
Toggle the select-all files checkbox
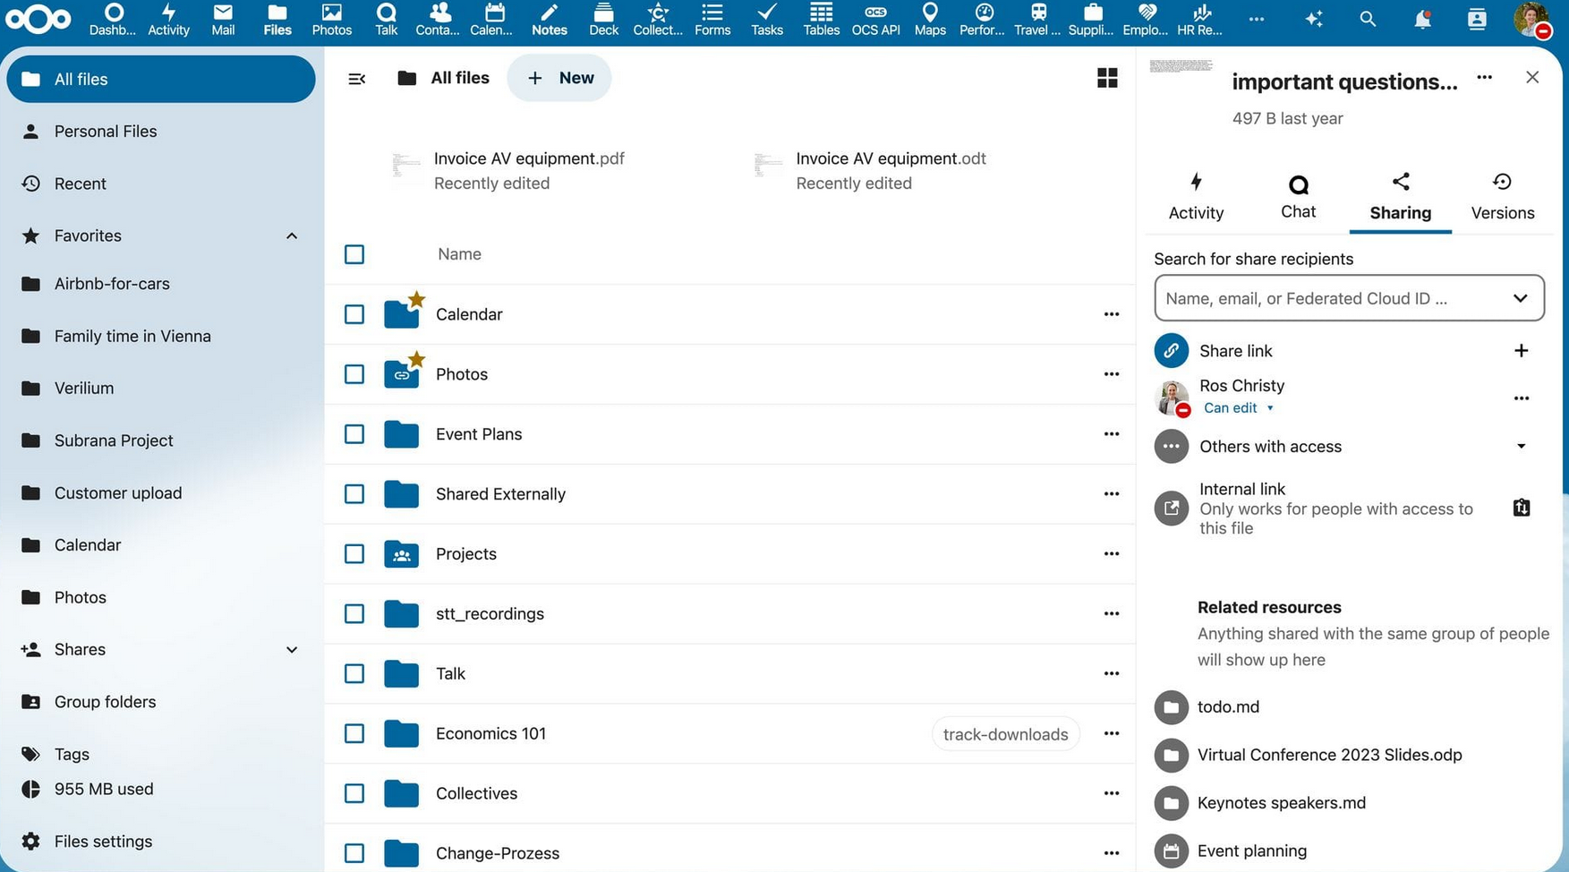point(354,254)
